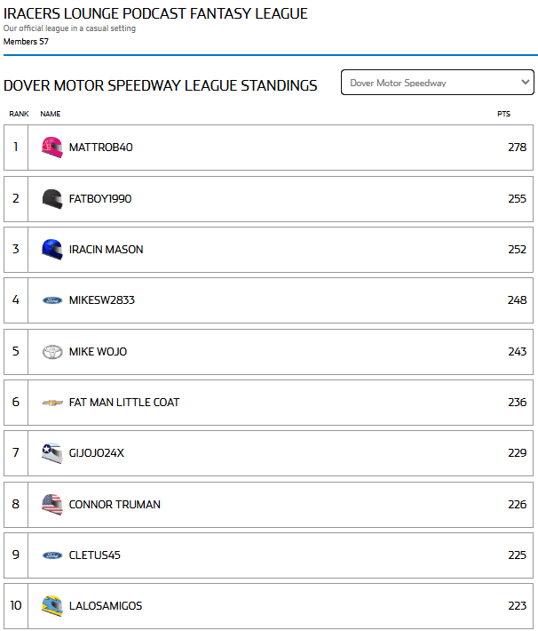Open MATTROB40's player name link
This screenshot has height=631, width=538.
101,148
